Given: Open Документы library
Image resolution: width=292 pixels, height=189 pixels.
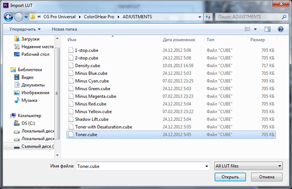Looking at the screenshot, I should [29, 85].
